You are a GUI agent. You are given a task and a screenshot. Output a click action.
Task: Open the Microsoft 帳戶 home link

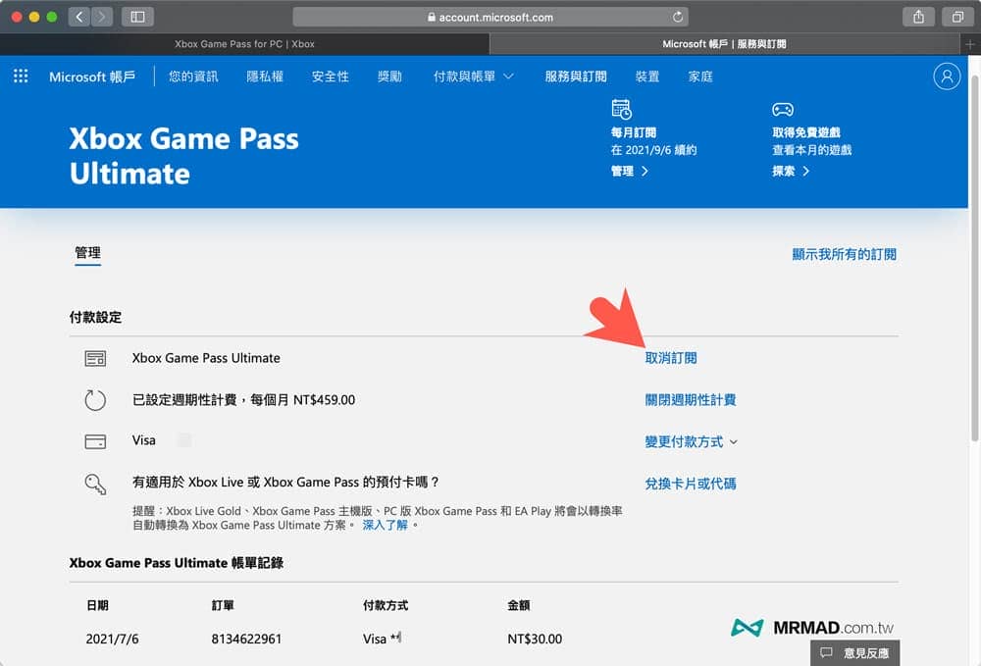(92, 77)
